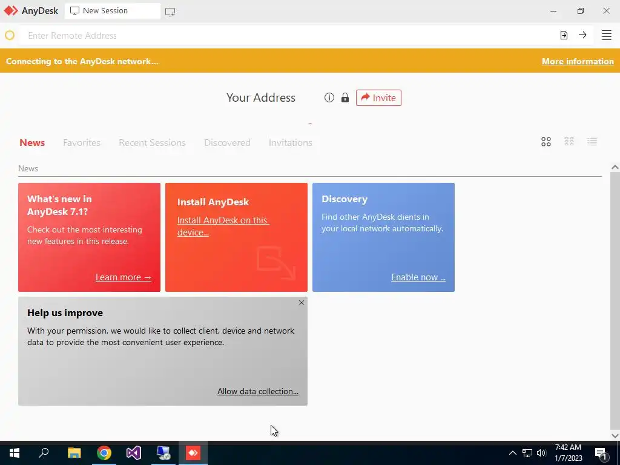This screenshot has width=620, height=465.
Task: Open the AnyDesk hamburger main menu
Action: (606, 35)
